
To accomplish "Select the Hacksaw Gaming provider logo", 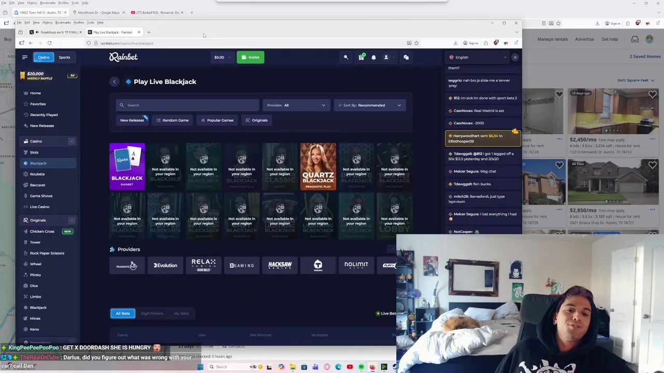I will (x=280, y=266).
